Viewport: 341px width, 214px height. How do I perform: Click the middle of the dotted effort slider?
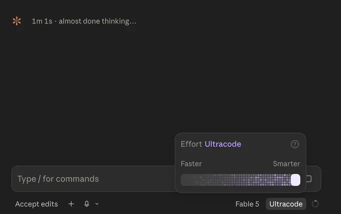[240, 180]
